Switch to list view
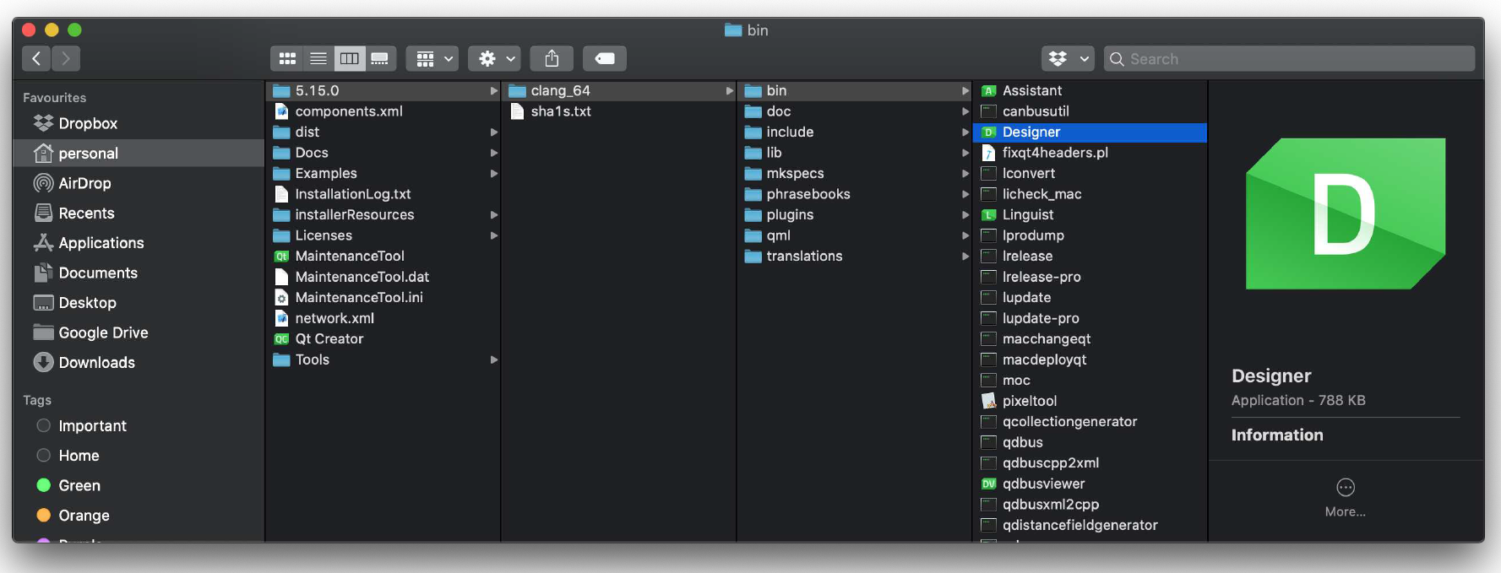 coord(318,58)
